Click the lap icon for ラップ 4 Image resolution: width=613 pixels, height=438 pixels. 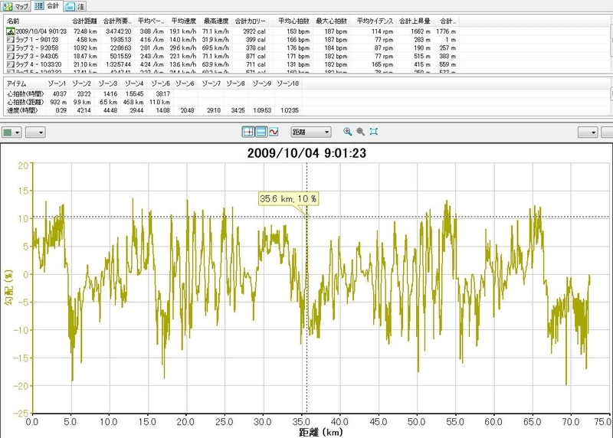11,64
